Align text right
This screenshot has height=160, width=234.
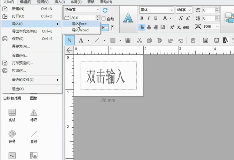pyautogui.click(x=156, y=27)
